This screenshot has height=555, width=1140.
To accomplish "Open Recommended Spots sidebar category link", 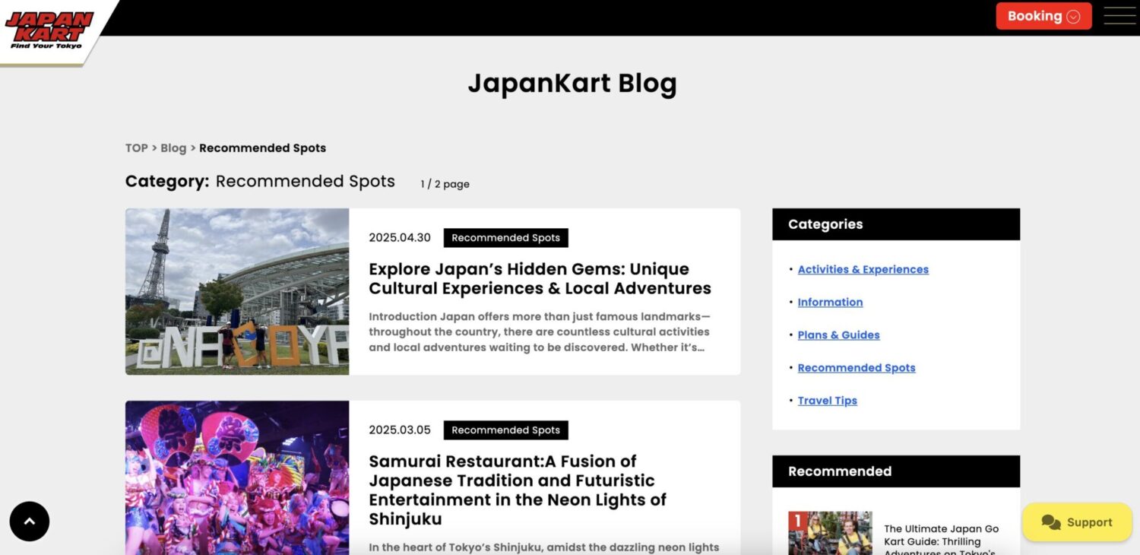I will point(857,367).
